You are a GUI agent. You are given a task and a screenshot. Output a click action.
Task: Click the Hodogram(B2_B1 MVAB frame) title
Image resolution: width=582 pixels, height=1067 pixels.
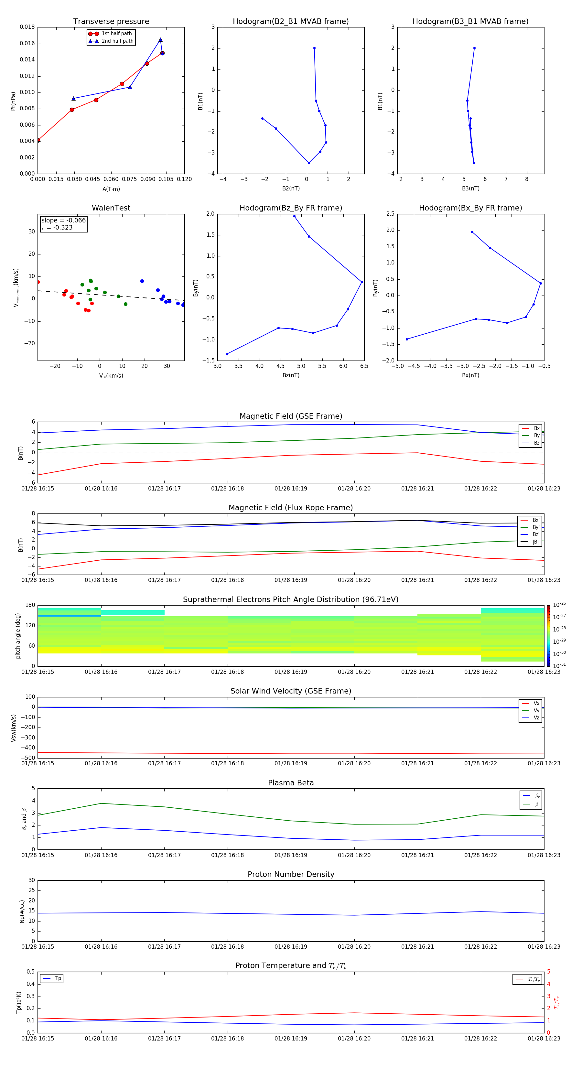(291, 21)
